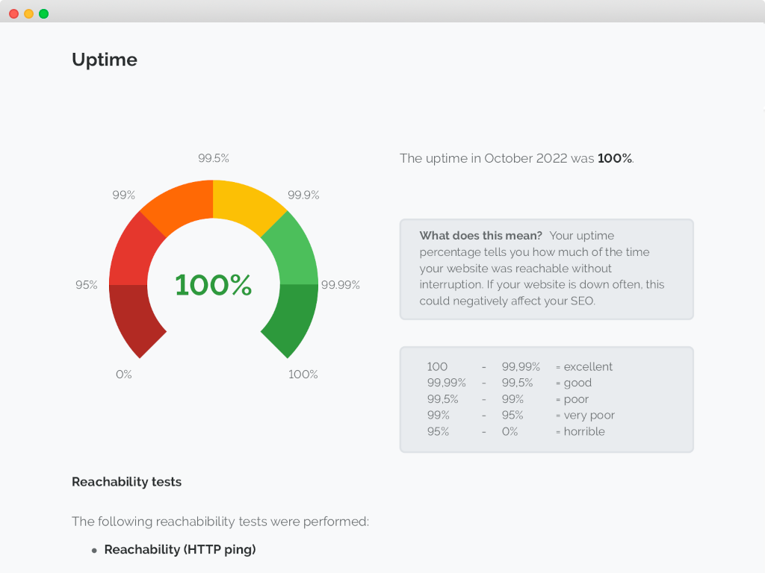Click the bold 'What does this mean?' text
The width and height of the screenshot is (765, 573).
tap(481, 236)
